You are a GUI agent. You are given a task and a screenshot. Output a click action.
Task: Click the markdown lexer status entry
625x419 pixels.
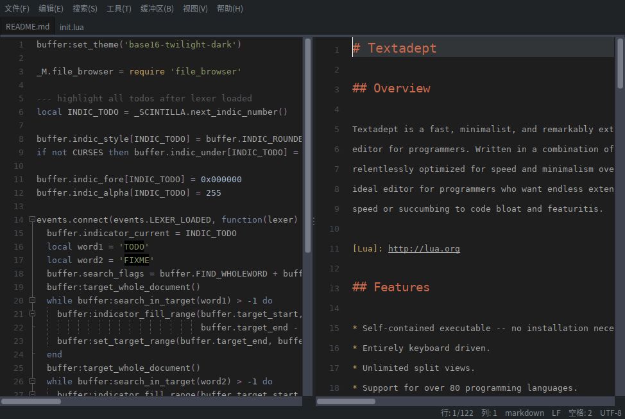coord(524,413)
